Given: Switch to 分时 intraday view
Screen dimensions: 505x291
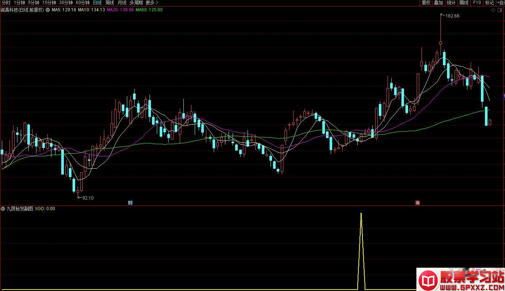Looking at the screenshot, I should tap(6, 3).
